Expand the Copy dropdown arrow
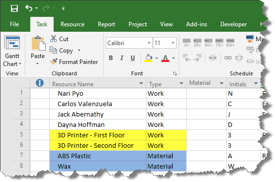275x182 pixels. coord(79,51)
